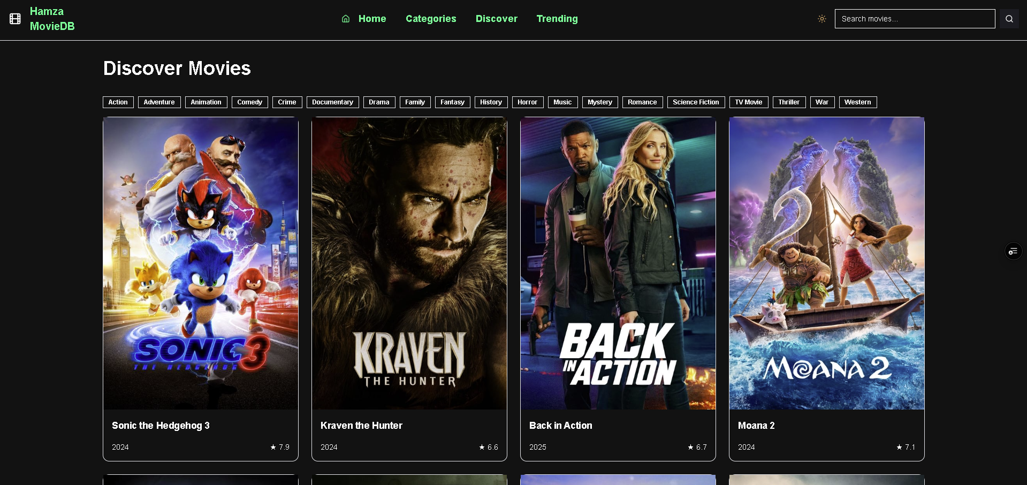1027x485 pixels.
Task: Filter by Documentary genre
Action: tap(332, 102)
